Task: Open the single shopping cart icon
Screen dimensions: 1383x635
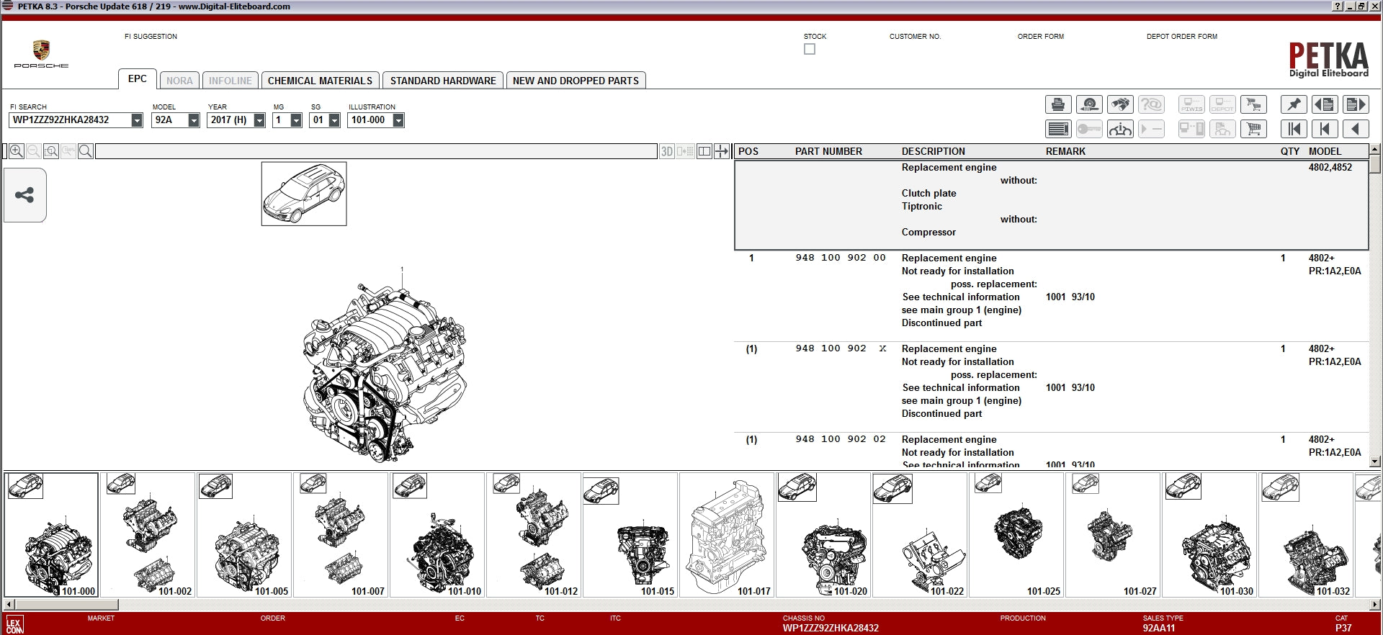Action: 1254,130
